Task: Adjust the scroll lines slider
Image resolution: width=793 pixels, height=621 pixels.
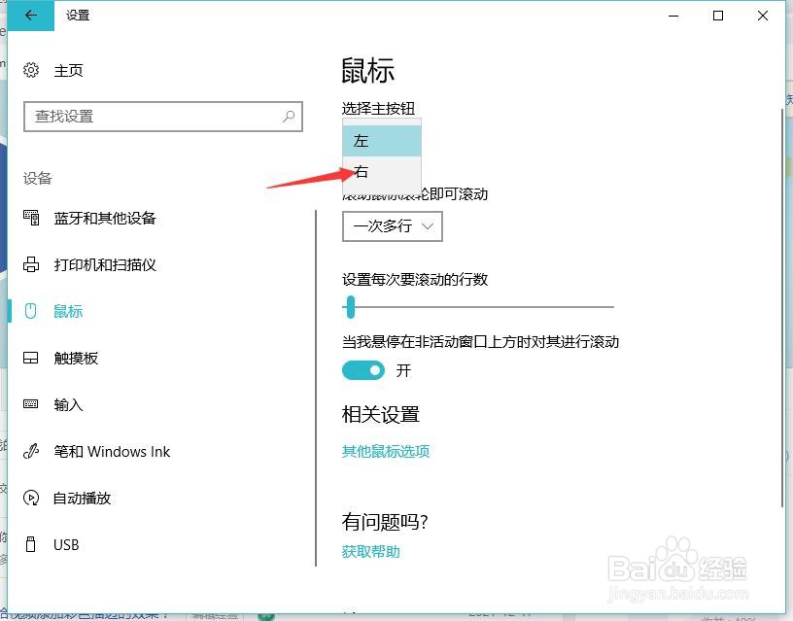Action: 350,307
